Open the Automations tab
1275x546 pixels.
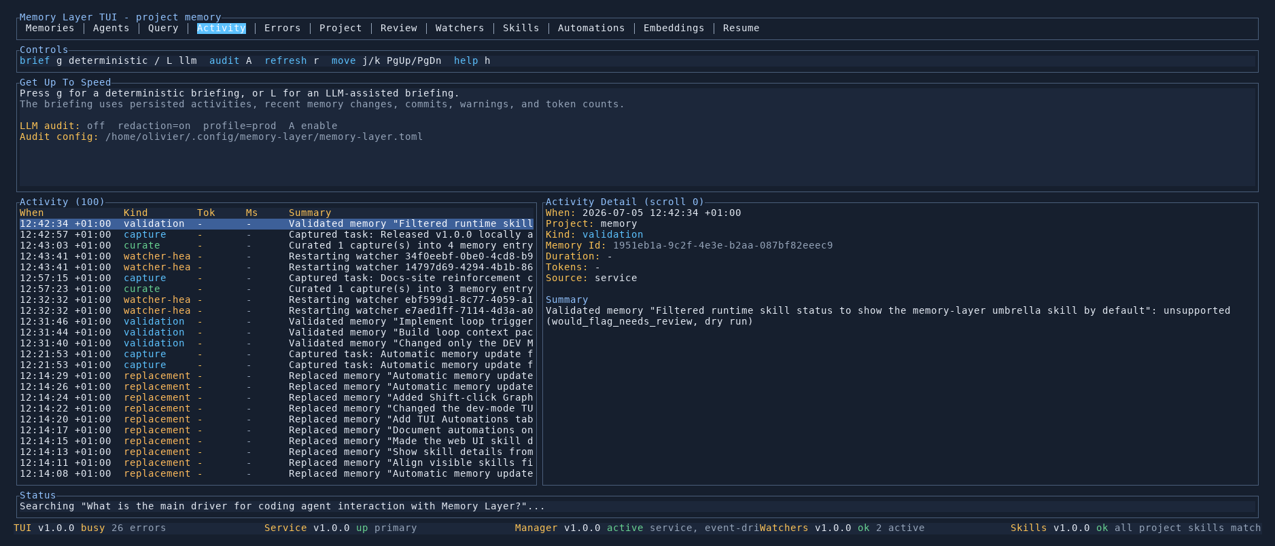click(591, 28)
